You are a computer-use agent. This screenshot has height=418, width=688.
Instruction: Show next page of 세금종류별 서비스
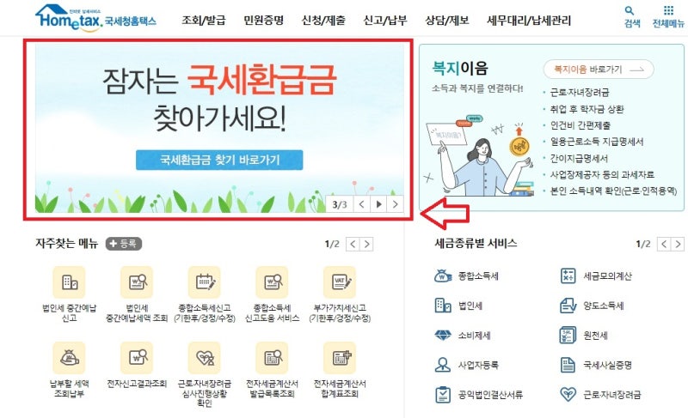coord(678,245)
